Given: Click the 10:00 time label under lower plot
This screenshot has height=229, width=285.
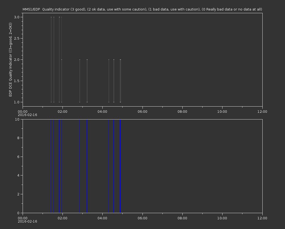Looking at the screenshot, I should (222, 218).
